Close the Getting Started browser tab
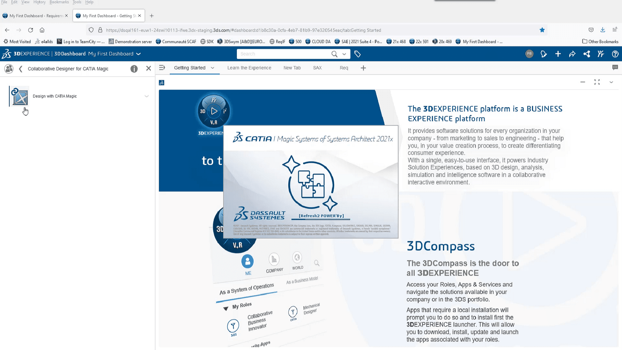This screenshot has height=350, width=622. [x=140, y=16]
